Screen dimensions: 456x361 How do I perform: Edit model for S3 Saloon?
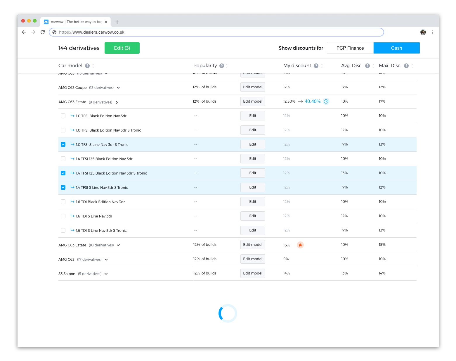[253, 273]
